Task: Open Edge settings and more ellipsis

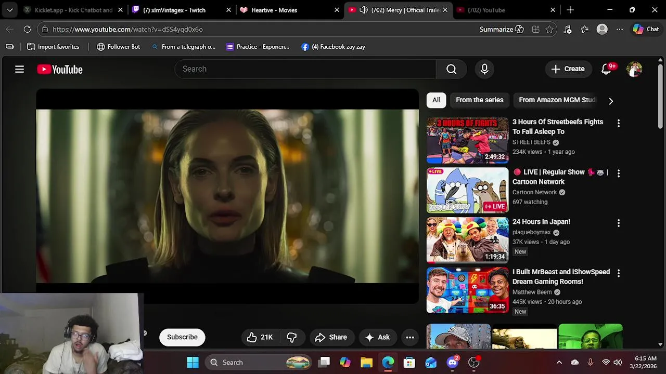Action: click(619, 29)
